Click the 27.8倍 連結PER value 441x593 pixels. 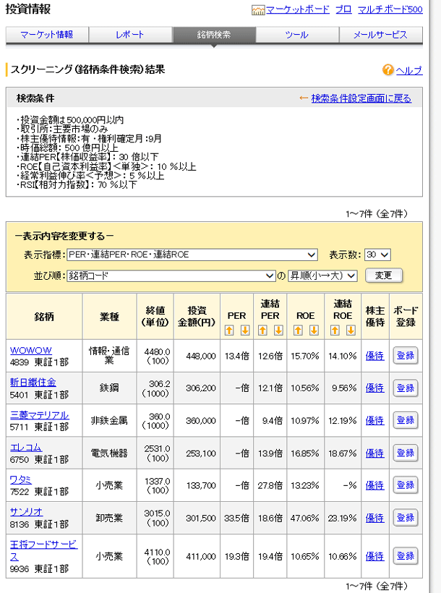[x=270, y=485]
